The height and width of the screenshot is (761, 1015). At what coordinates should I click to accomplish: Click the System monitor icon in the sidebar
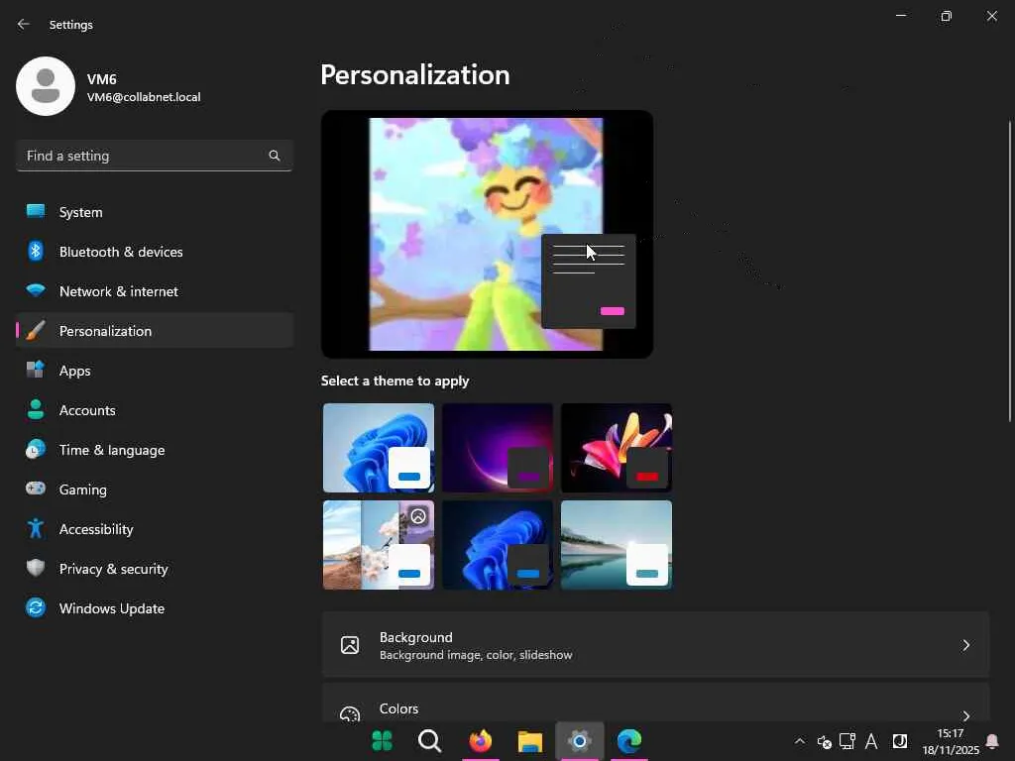(36, 212)
